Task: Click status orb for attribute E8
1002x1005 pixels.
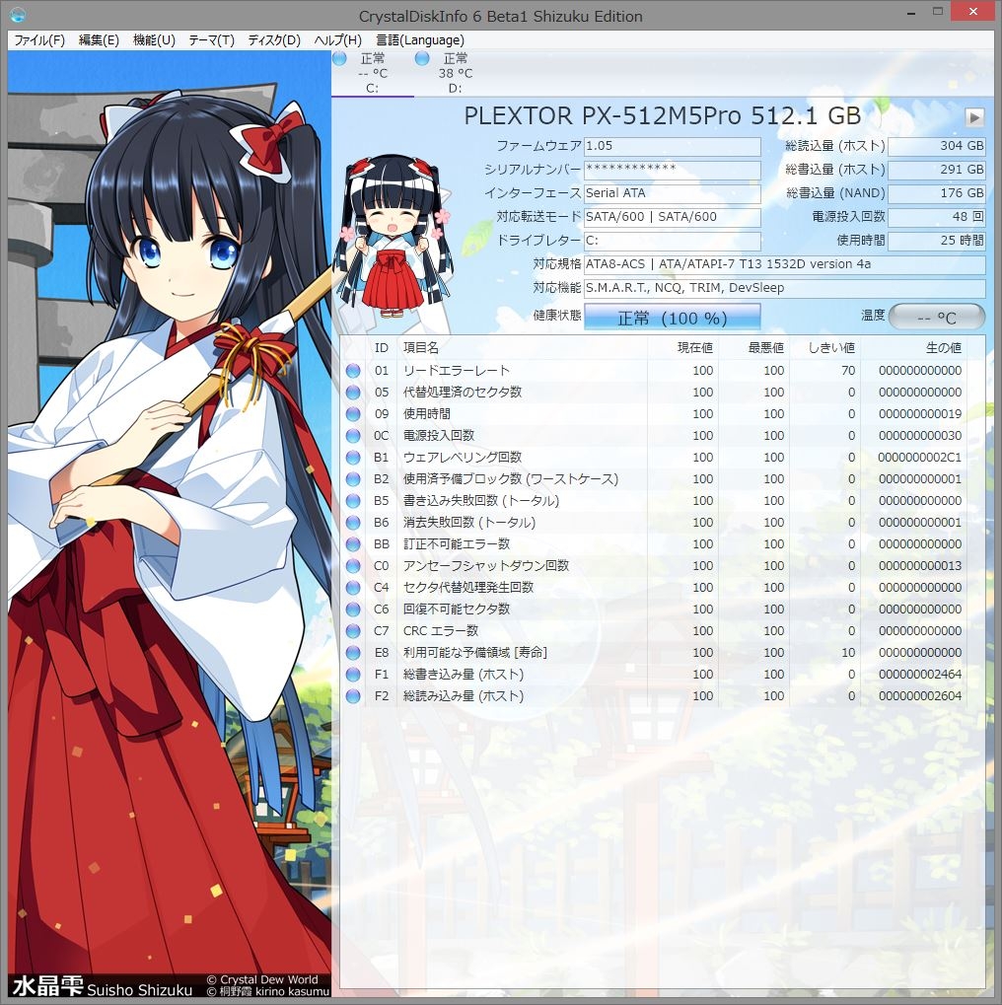Action: coord(353,653)
